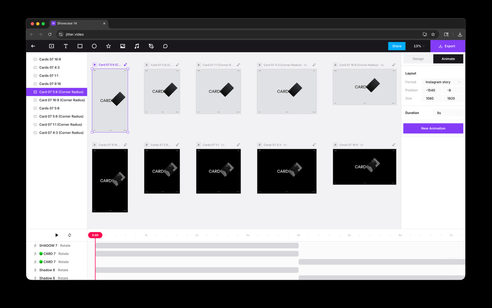The height and width of the screenshot is (308, 492).
Task: Click the 0.00 timeline playhead marker
Action: click(x=95, y=235)
